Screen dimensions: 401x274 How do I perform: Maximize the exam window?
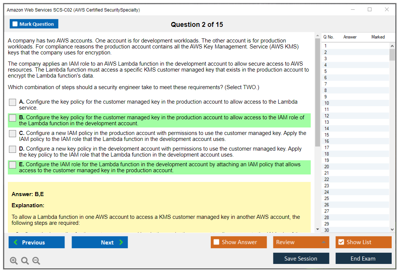(x=370, y=10)
